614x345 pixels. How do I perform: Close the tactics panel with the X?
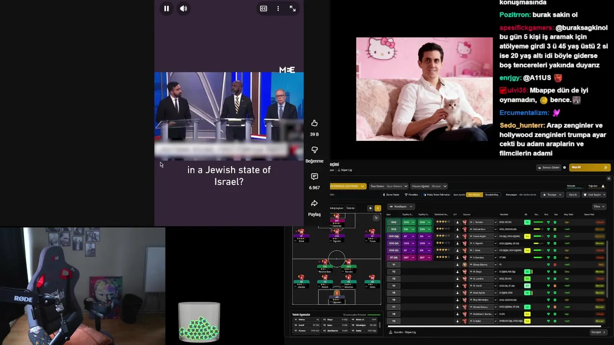(x=609, y=178)
